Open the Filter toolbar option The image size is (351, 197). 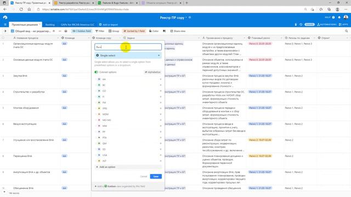pyautogui.click(x=100, y=31)
